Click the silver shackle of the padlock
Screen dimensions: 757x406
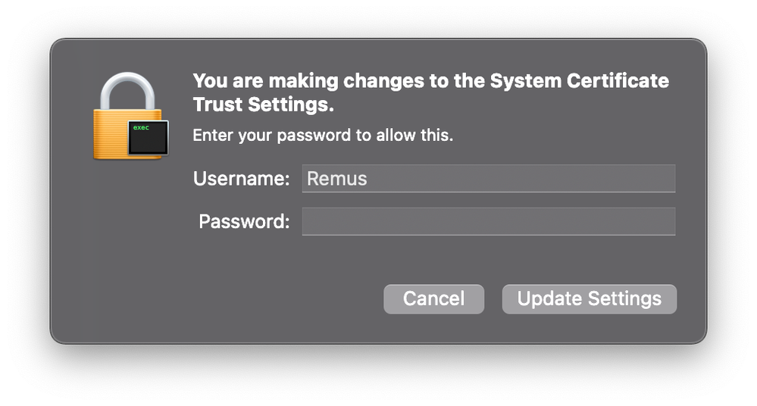click(x=127, y=91)
